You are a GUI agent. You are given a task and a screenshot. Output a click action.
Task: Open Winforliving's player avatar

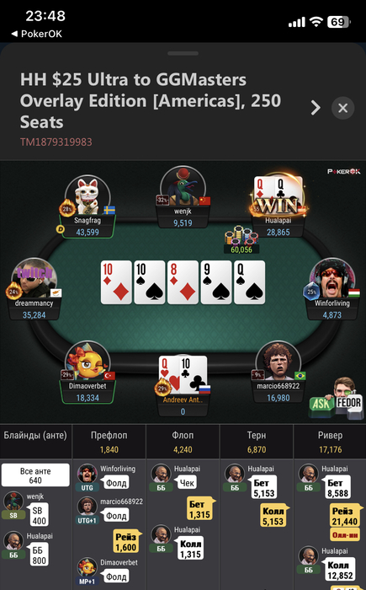(332, 279)
